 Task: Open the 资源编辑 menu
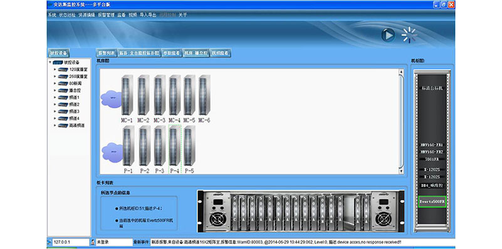(86, 15)
